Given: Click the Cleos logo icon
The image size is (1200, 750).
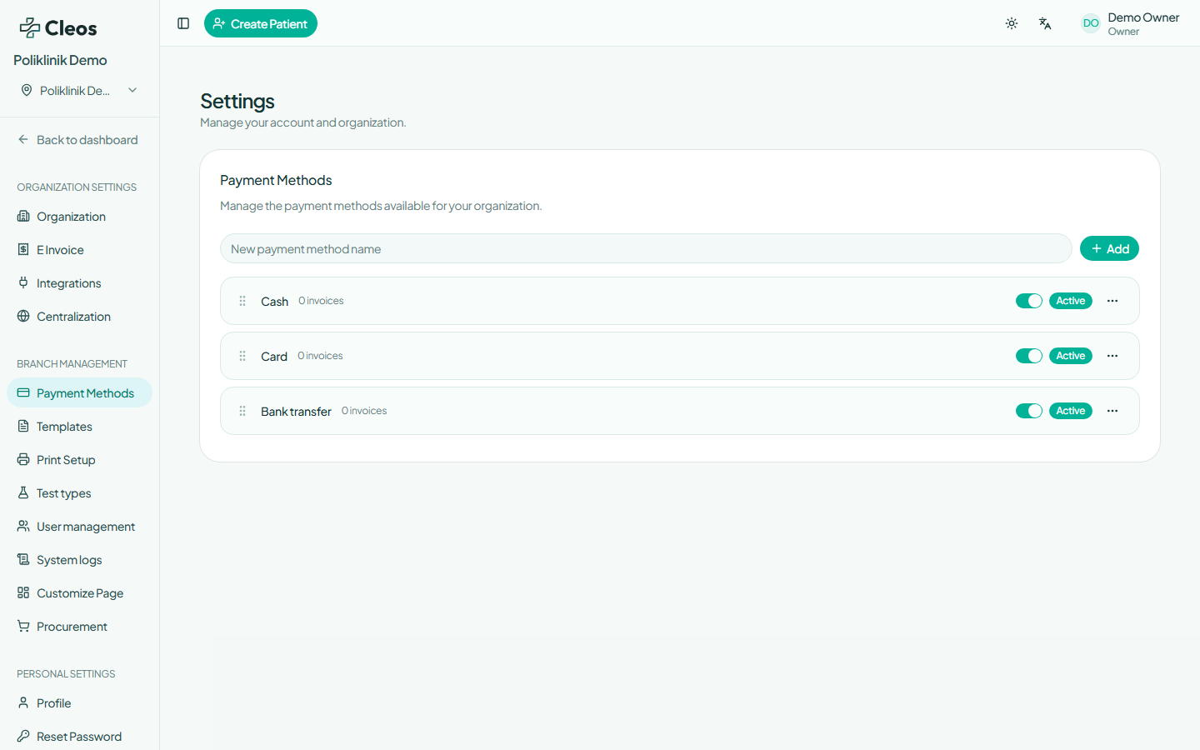Looking at the screenshot, I should 30,28.
